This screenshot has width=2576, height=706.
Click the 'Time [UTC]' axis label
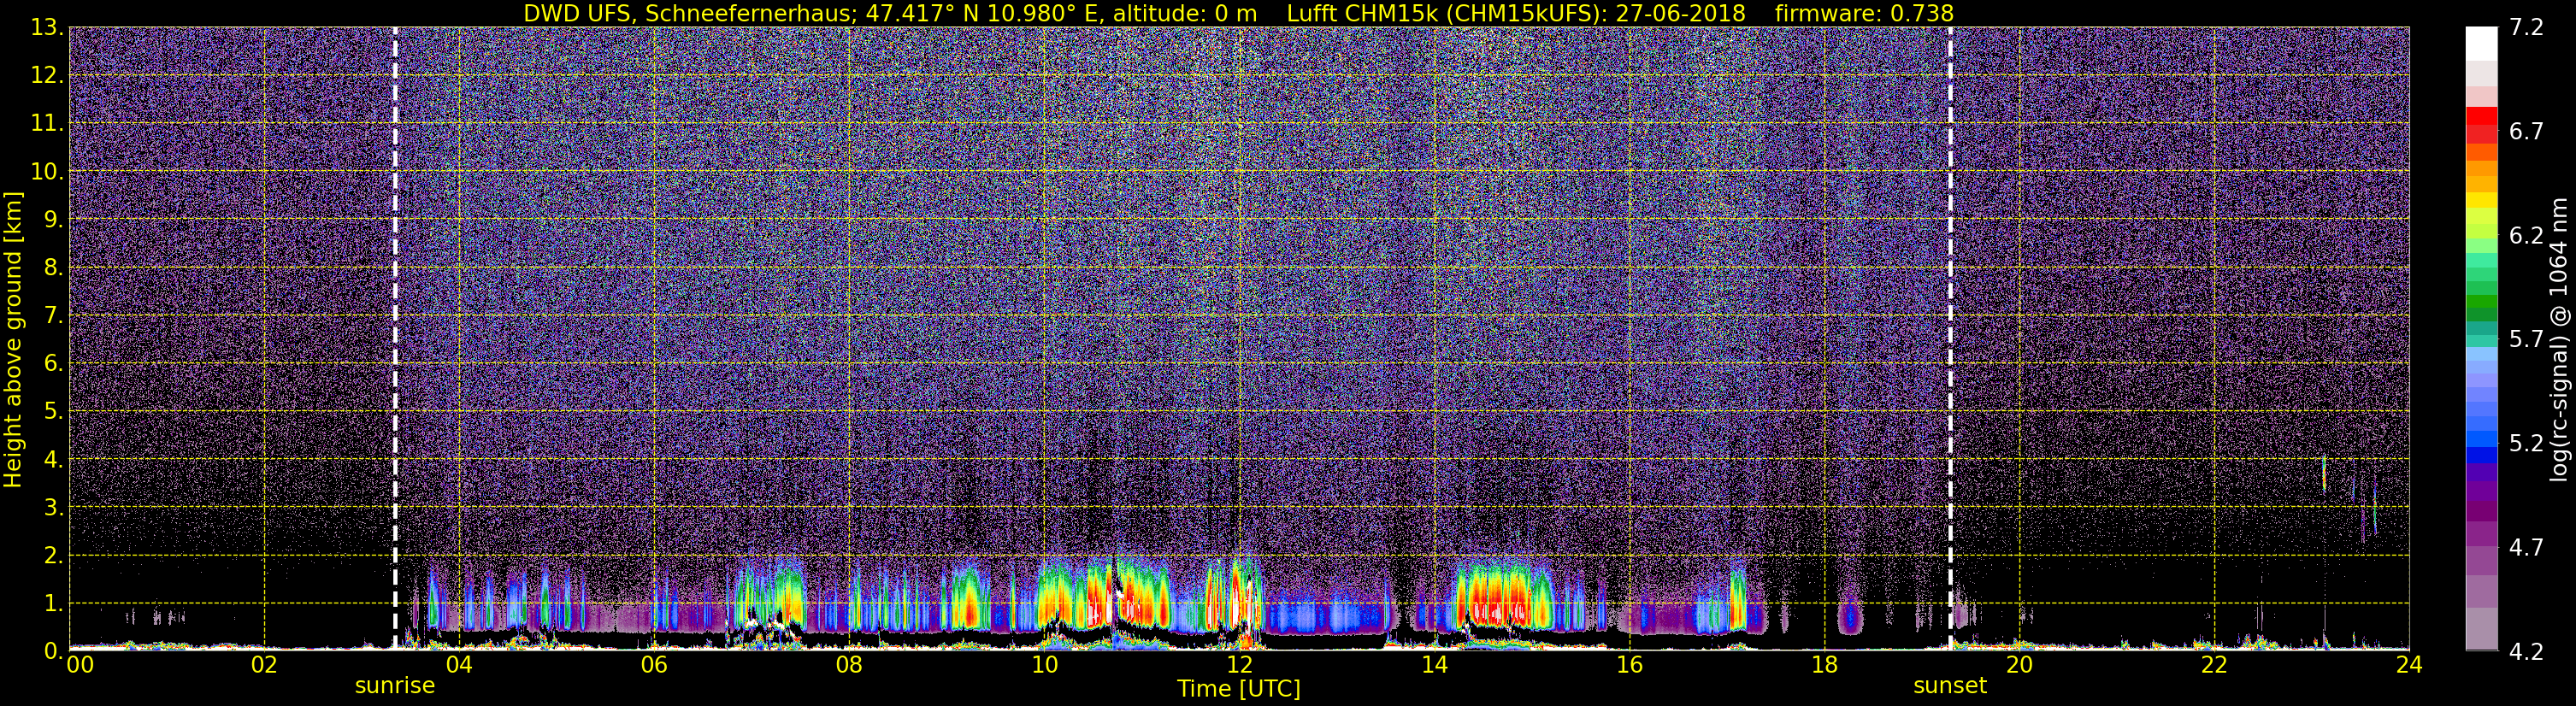1239,688
